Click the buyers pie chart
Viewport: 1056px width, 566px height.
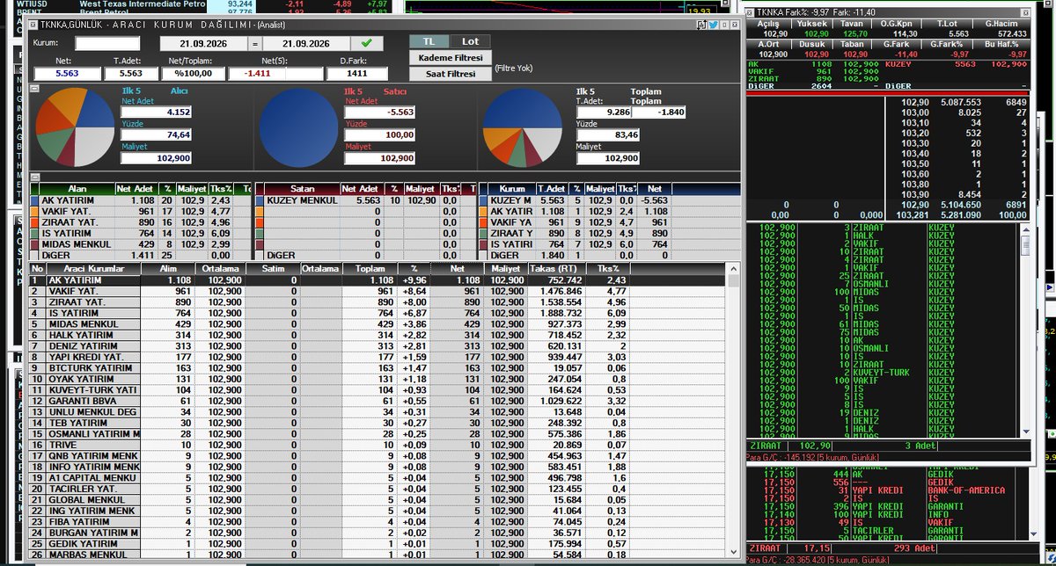75,129
